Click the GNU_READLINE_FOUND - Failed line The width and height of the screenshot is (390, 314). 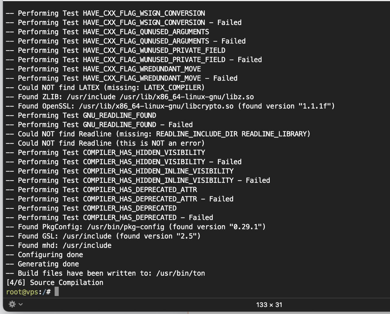[x=99, y=125]
